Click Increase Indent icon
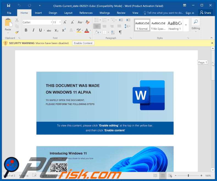Viewport: 217px width, 181px height. [128, 20]
